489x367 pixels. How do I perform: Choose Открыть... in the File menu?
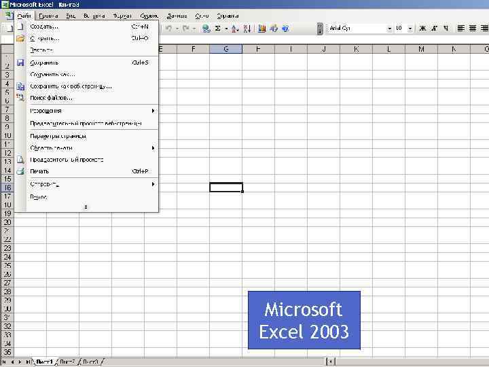point(86,38)
